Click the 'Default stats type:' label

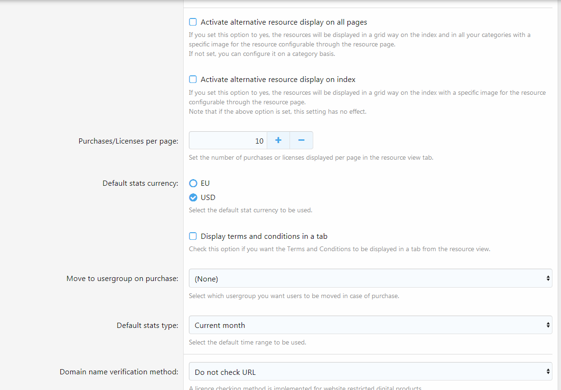tap(147, 326)
